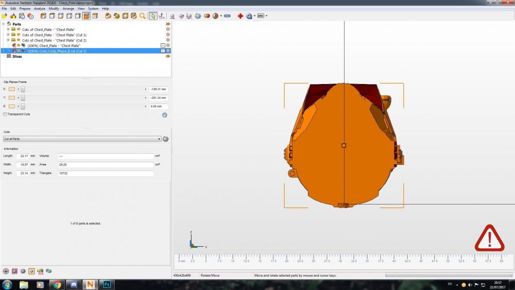Open the Analyze menu
The image size is (515, 290).
(x=40, y=9)
